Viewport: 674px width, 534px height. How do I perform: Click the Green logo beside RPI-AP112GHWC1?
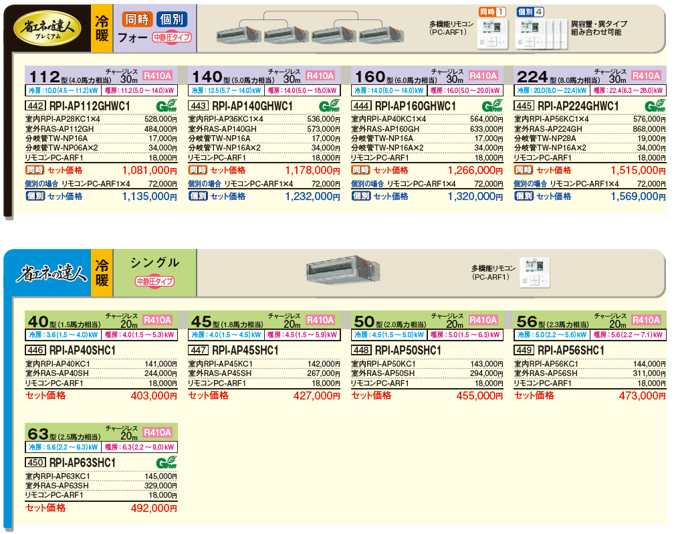point(166,106)
